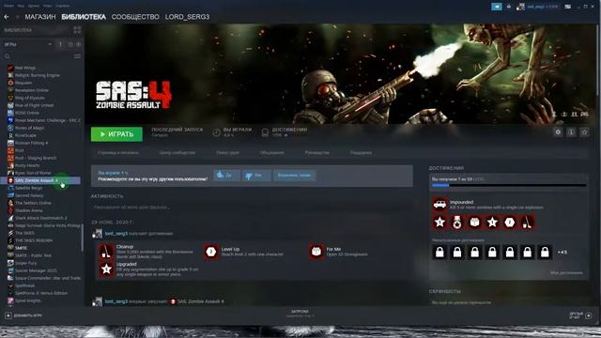The height and width of the screenshot is (338, 601).
Task: Click the For Me achievement box icon
Action: click(316, 252)
